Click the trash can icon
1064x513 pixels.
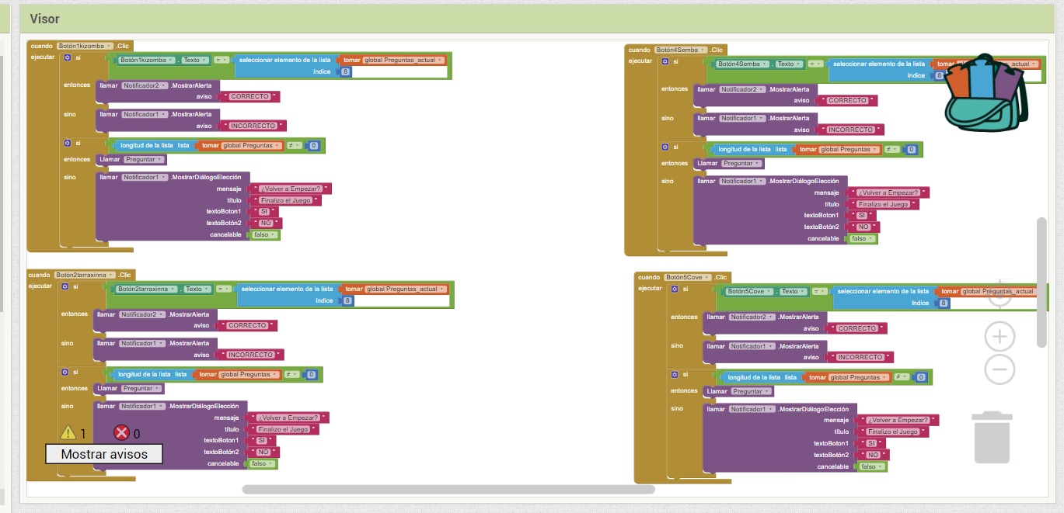pyautogui.click(x=992, y=438)
